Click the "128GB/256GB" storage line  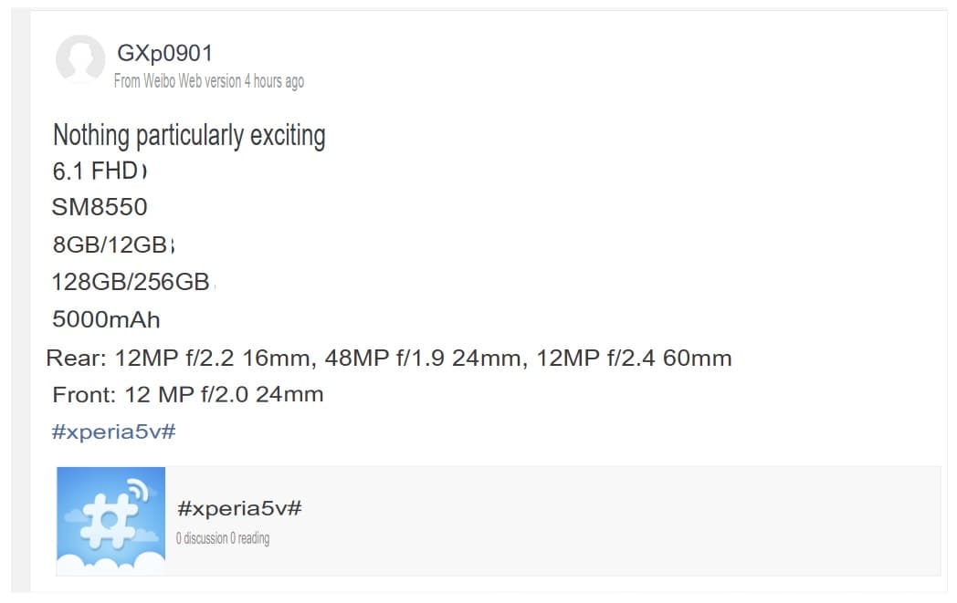[x=131, y=282]
